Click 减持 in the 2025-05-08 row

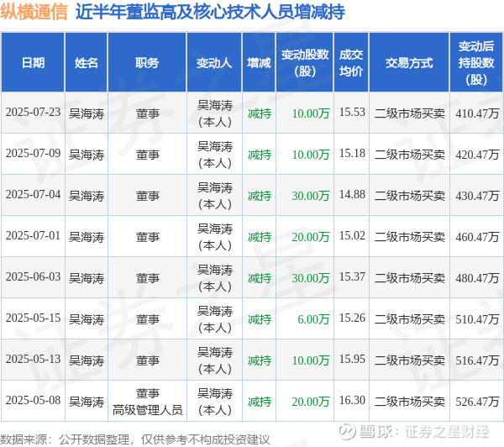tap(260, 402)
